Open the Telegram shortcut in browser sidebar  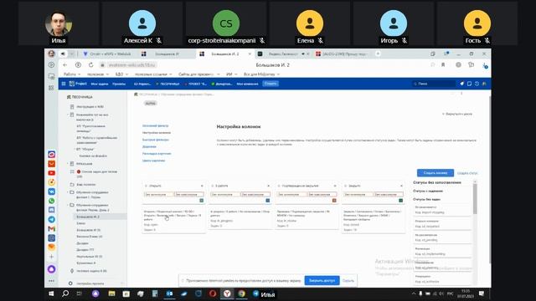click(52, 219)
